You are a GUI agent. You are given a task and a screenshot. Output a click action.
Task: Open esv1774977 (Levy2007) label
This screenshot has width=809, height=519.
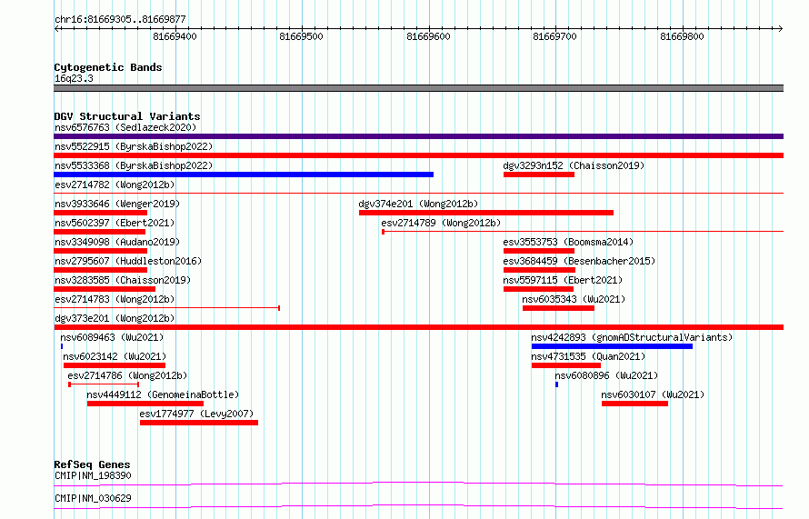click(x=196, y=414)
